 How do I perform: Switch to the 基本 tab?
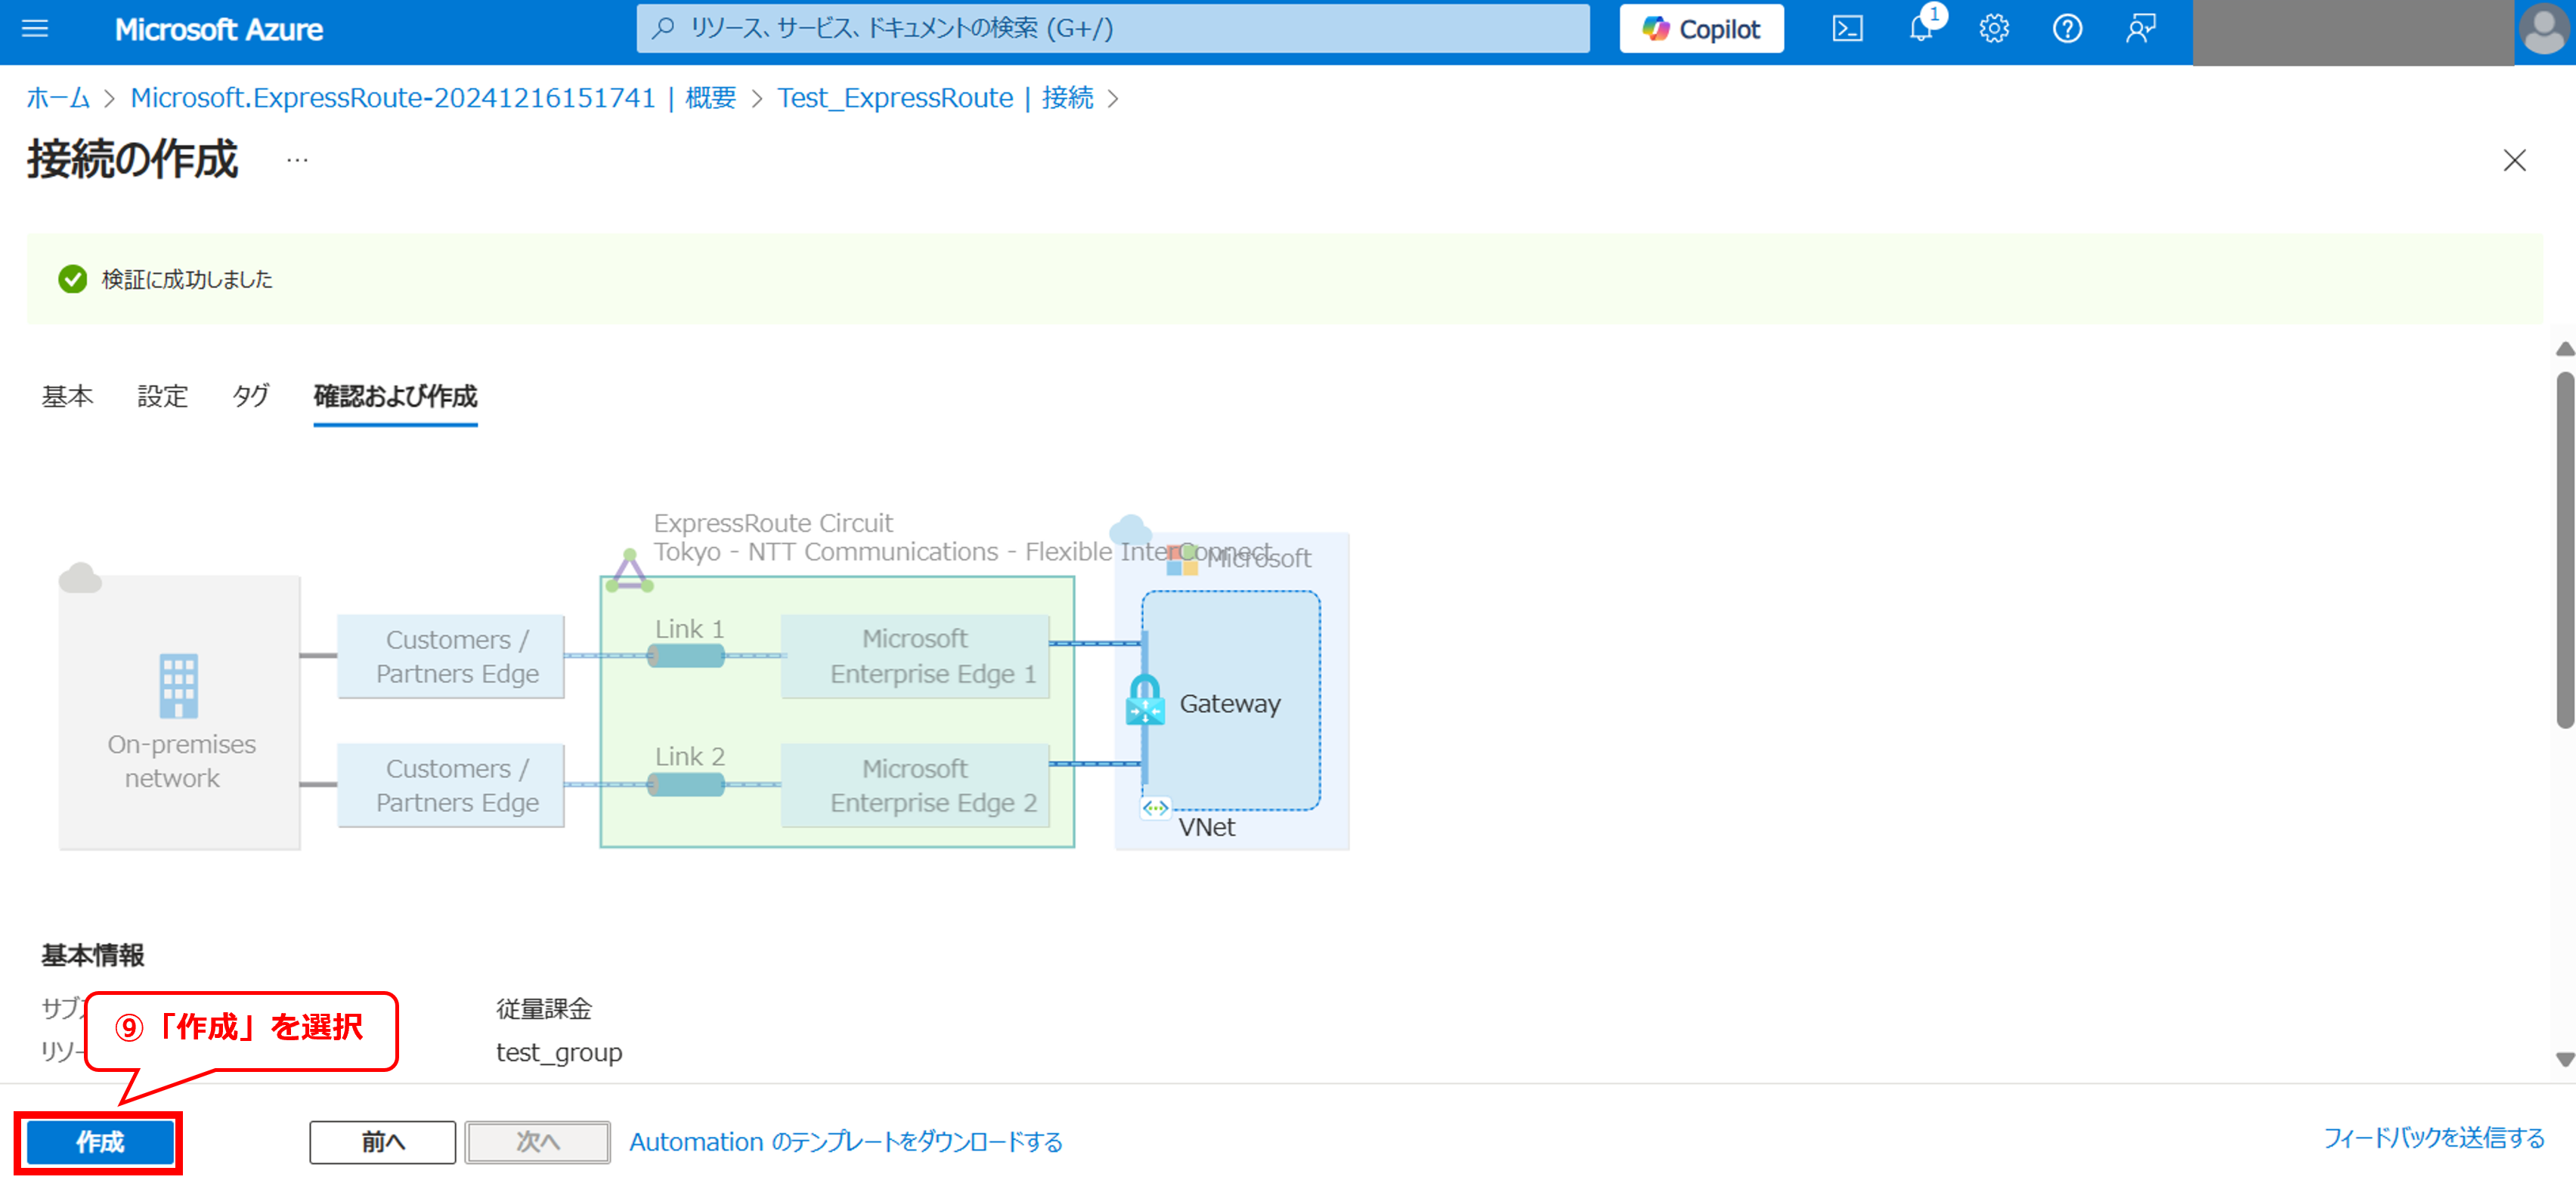(67, 397)
